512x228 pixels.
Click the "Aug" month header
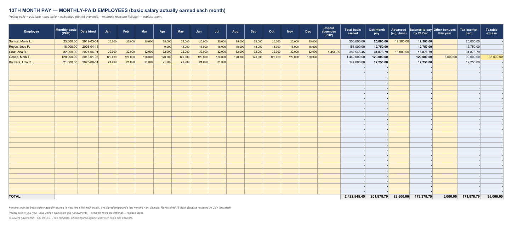coord(235,31)
